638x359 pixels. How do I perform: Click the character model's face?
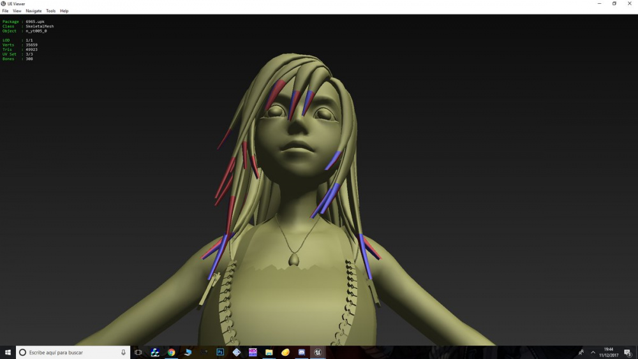pos(299,132)
